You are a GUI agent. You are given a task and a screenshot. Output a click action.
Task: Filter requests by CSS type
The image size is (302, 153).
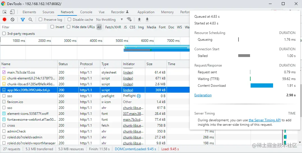tap(132, 27)
